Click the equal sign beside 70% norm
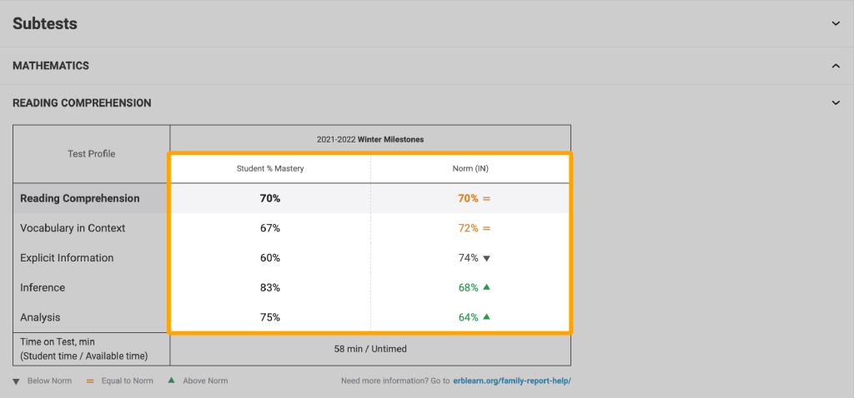Screen dimensions: 854x398 (487, 199)
